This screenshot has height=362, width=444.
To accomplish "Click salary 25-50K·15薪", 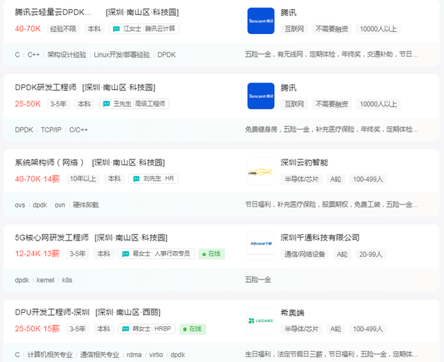I will 37,329.
